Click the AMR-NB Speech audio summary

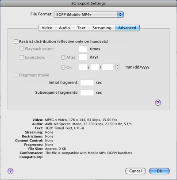pos(88,124)
